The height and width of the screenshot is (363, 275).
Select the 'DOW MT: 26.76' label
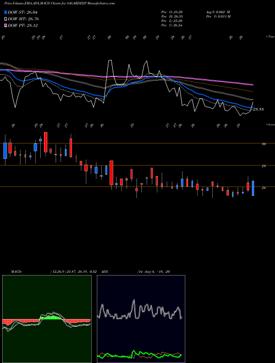click(x=23, y=19)
